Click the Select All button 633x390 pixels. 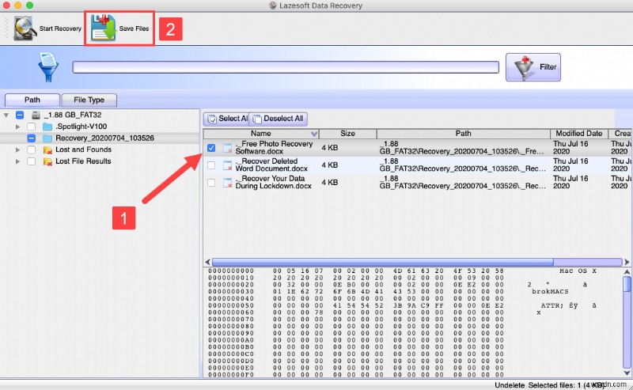[226, 119]
